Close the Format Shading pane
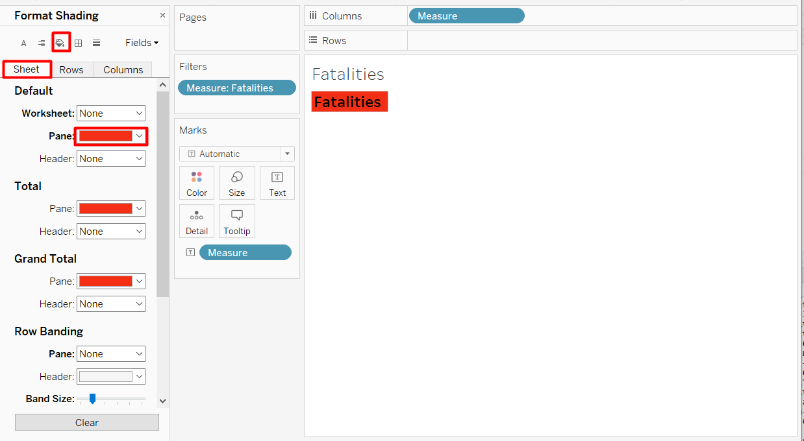This screenshot has width=804, height=441. pyautogui.click(x=162, y=16)
